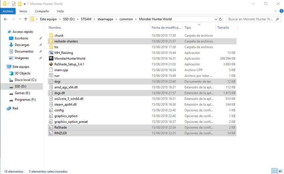Screen dimensions: 284x174
Task: Navigate to STEAM in address bar
Action: tap(86, 19)
